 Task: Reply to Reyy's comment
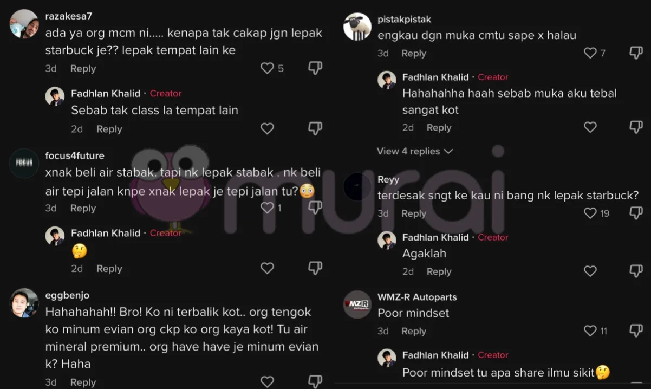pyautogui.click(x=414, y=213)
